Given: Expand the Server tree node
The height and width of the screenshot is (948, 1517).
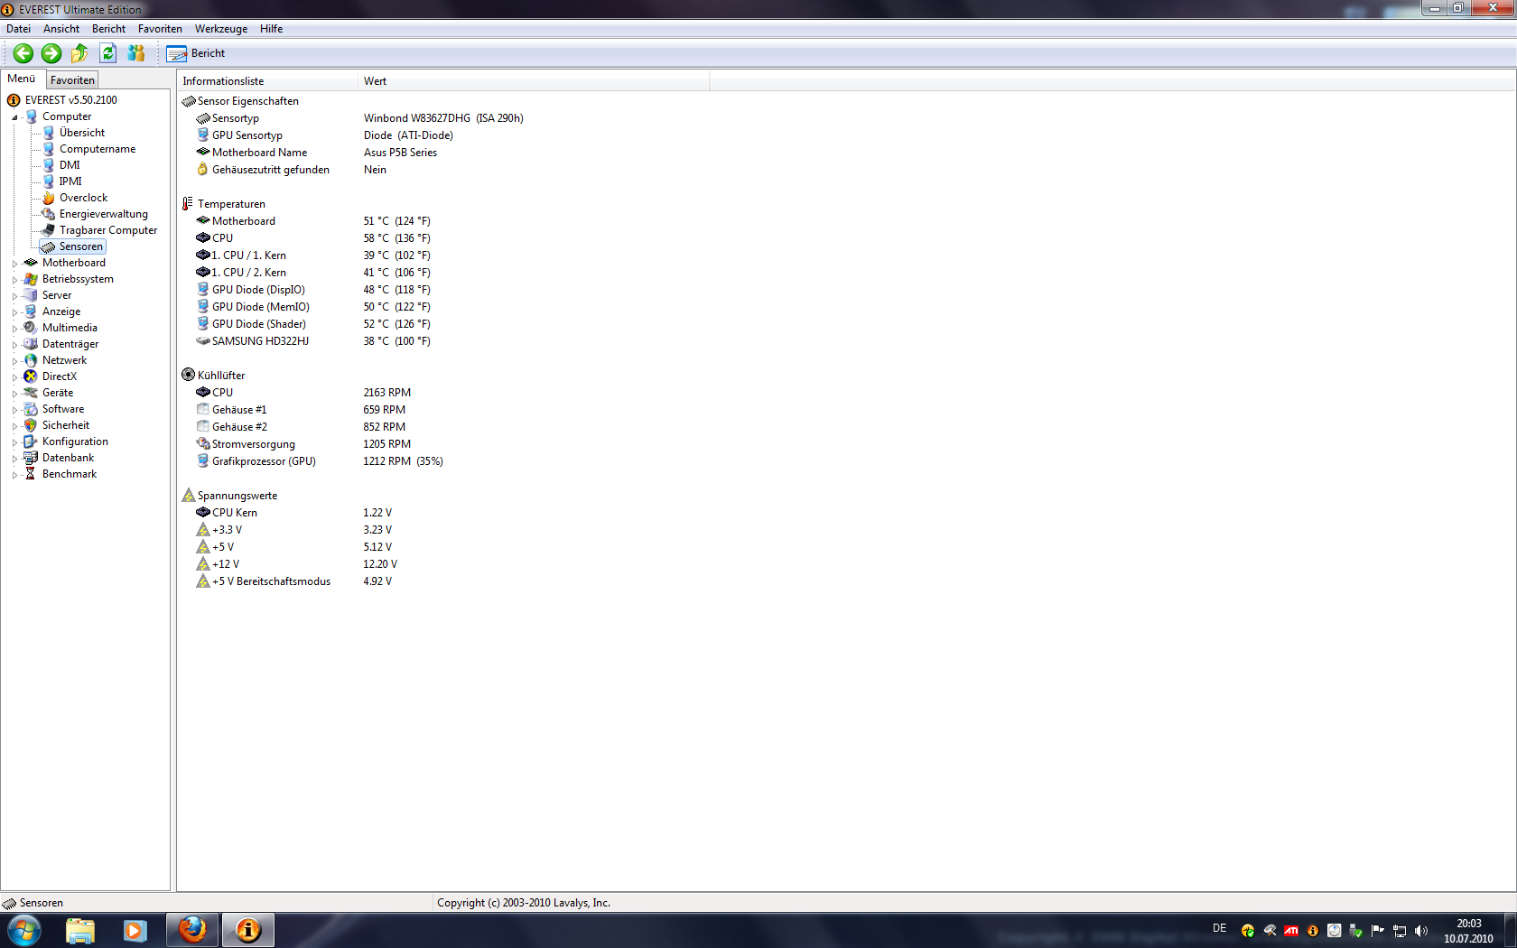Looking at the screenshot, I should point(14,296).
